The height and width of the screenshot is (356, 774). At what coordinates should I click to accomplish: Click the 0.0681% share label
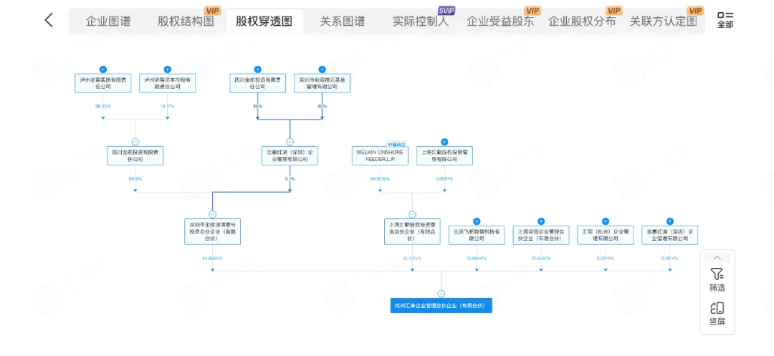(x=444, y=178)
